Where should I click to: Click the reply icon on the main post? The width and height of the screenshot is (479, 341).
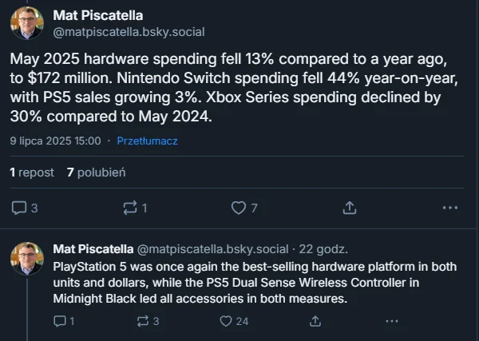click(x=20, y=208)
